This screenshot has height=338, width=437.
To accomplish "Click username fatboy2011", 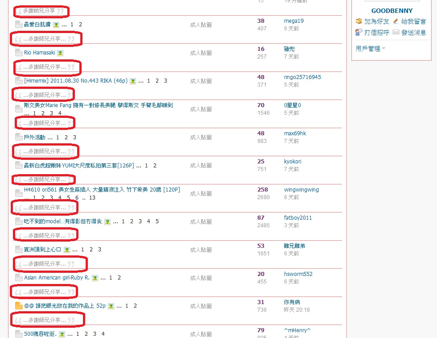I will pyautogui.click(x=298, y=218).
